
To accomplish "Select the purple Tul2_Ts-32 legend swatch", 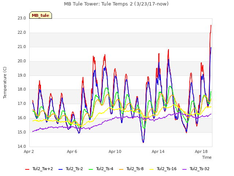I will (185, 169).
